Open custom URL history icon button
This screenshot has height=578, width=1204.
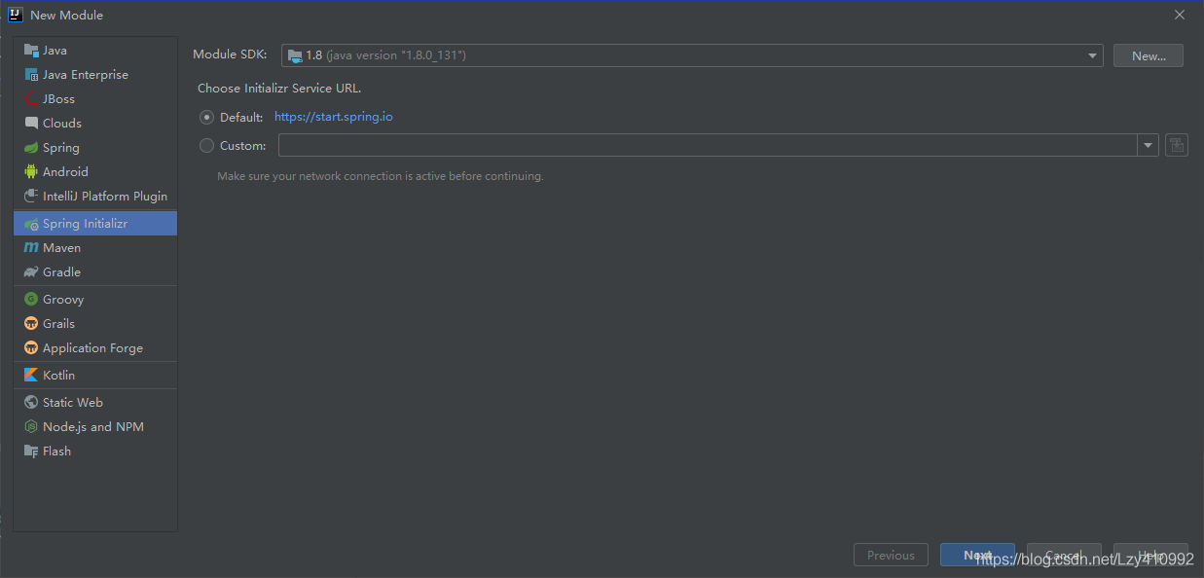[1177, 146]
